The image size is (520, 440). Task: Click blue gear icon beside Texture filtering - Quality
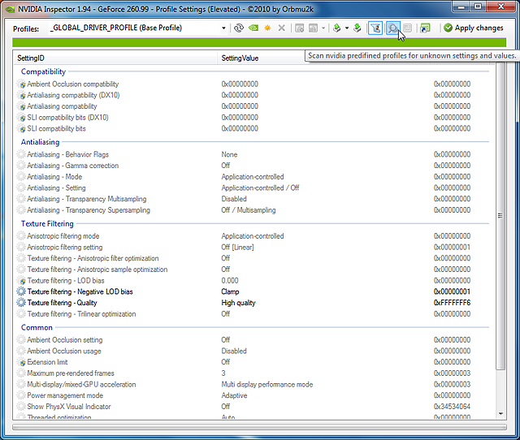[x=21, y=303]
